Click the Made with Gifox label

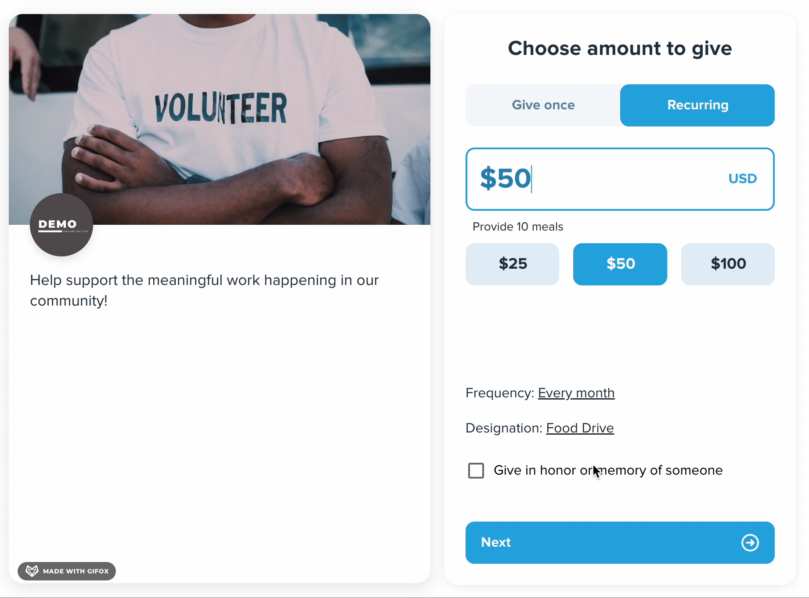(x=76, y=571)
